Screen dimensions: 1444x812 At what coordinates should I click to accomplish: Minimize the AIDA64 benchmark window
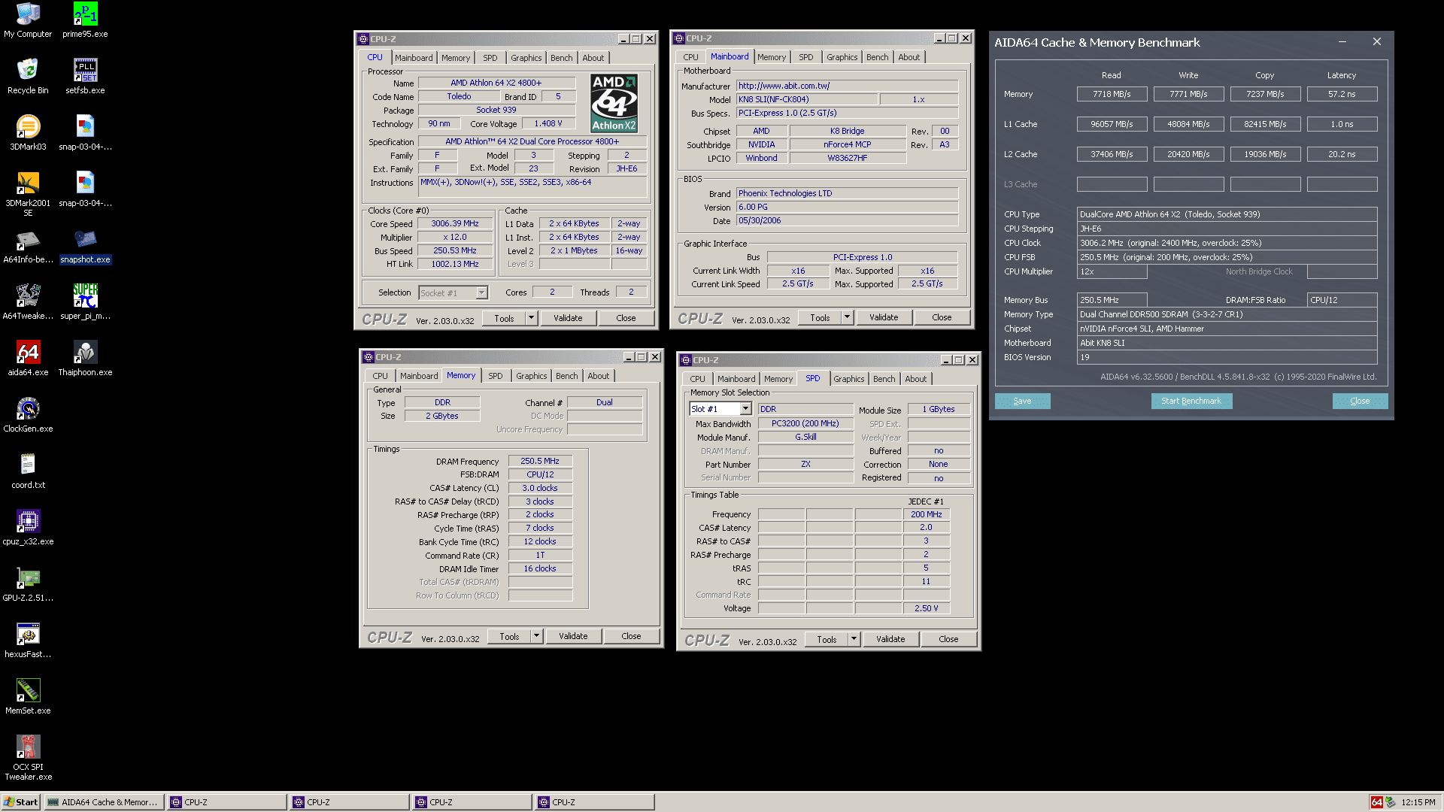coord(1342,42)
